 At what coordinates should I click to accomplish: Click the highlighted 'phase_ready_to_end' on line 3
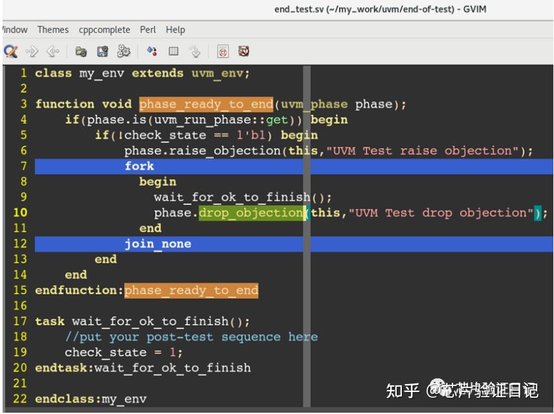[206, 104]
